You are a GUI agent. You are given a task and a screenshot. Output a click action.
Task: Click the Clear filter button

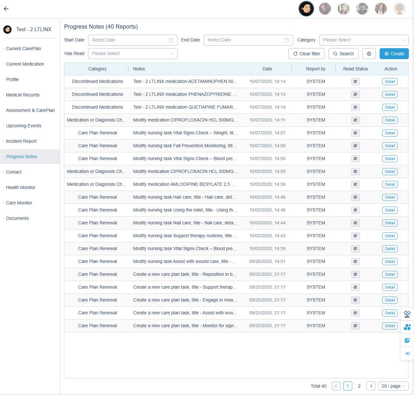tap(306, 54)
